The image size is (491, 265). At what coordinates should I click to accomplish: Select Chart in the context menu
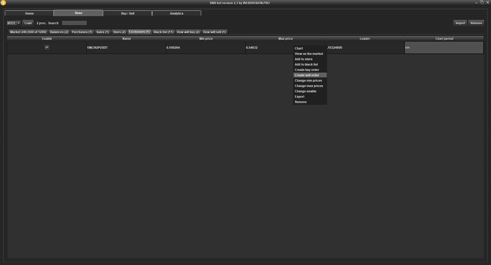click(299, 48)
